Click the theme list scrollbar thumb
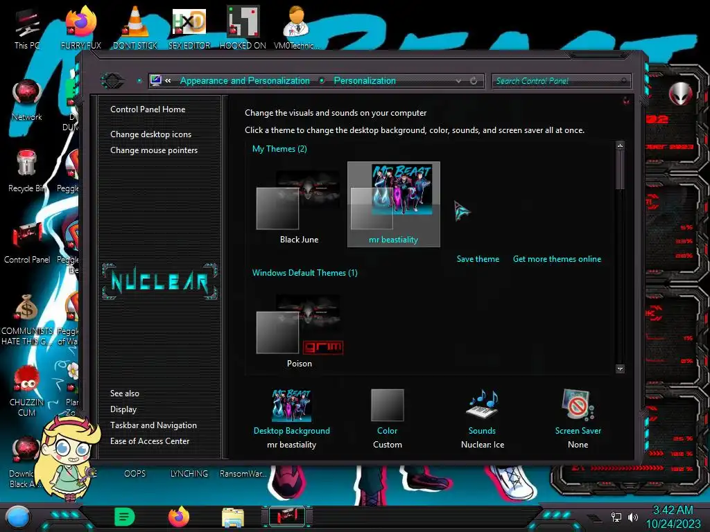Viewport: 710px width, 532px height. pos(620,170)
